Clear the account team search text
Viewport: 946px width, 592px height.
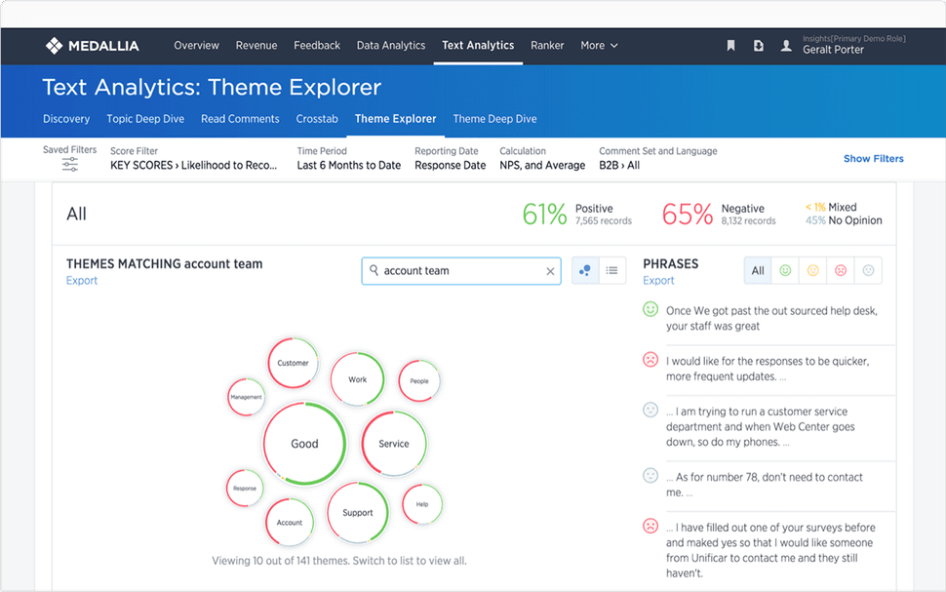550,271
